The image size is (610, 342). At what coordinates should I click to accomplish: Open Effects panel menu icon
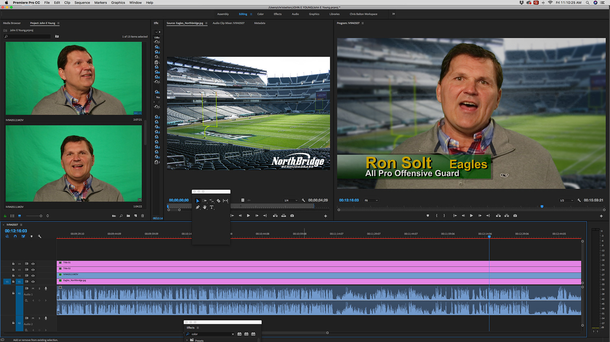click(198, 328)
